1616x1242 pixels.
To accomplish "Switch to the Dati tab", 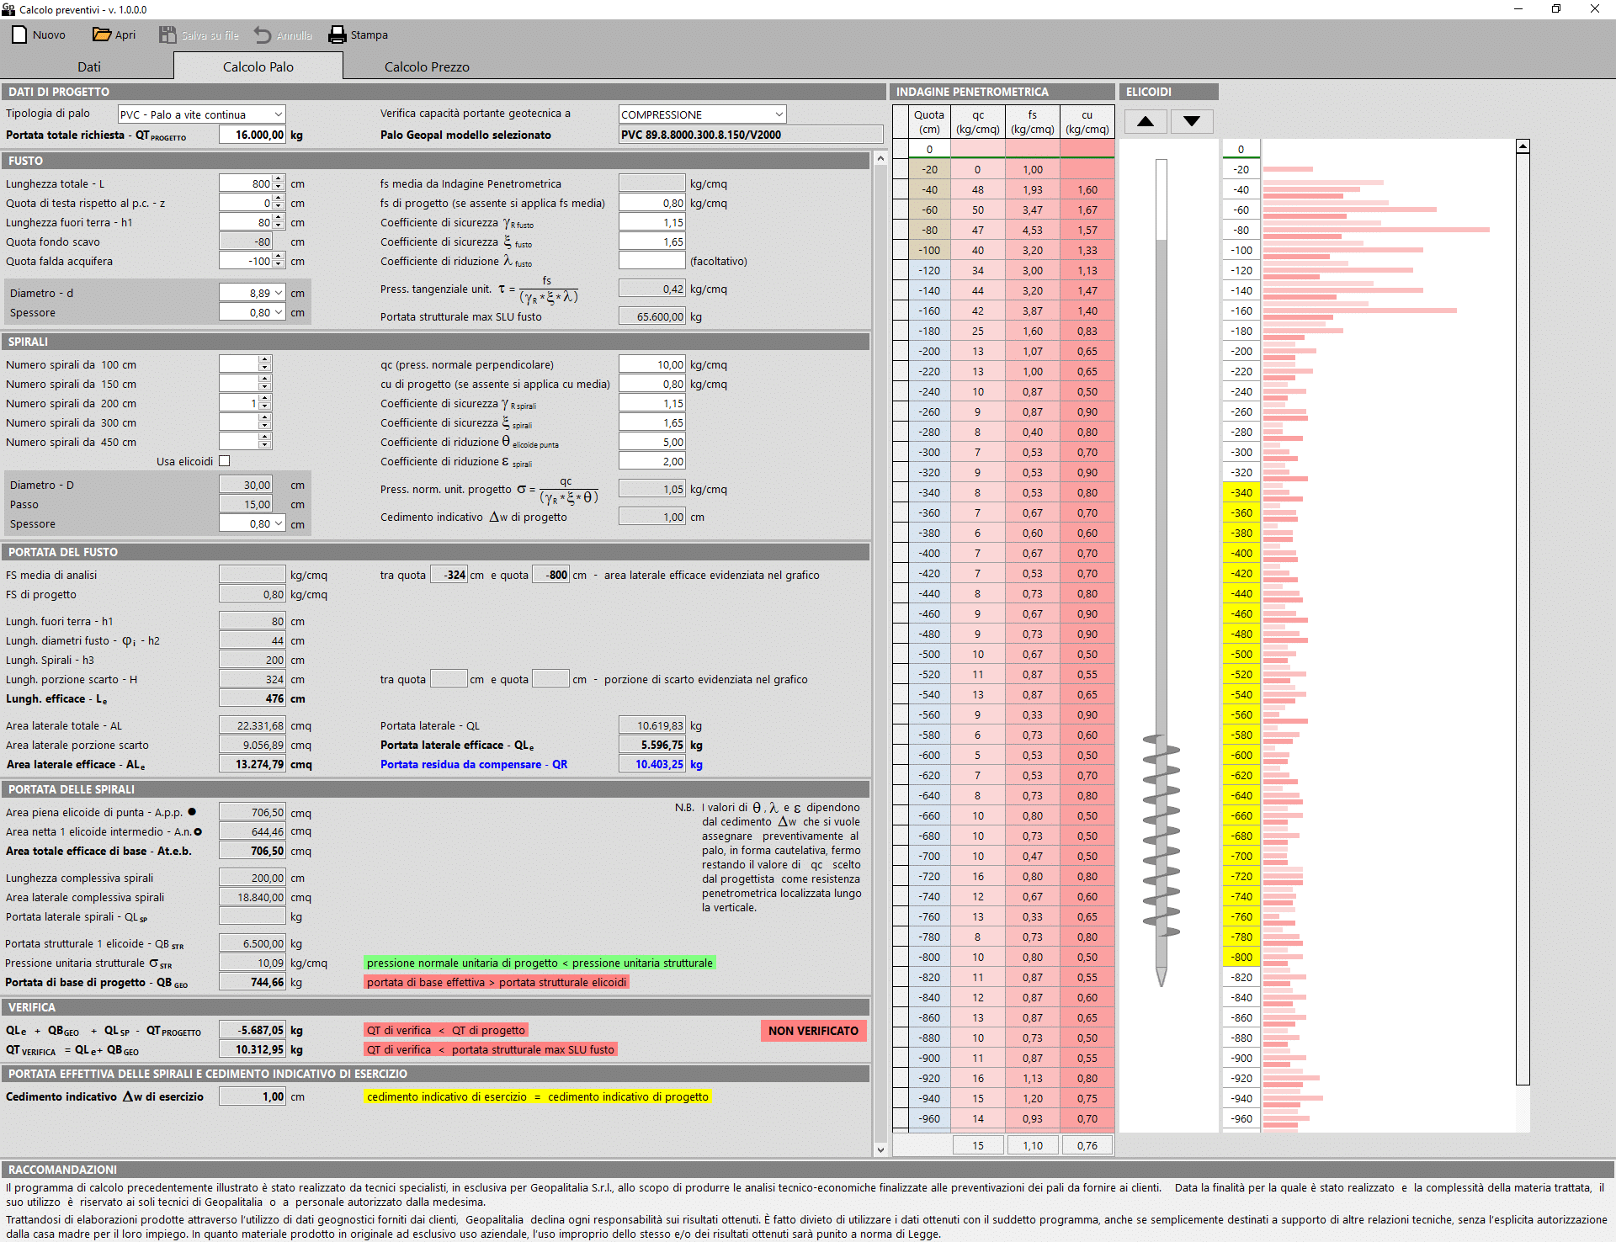I will click(x=88, y=66).
